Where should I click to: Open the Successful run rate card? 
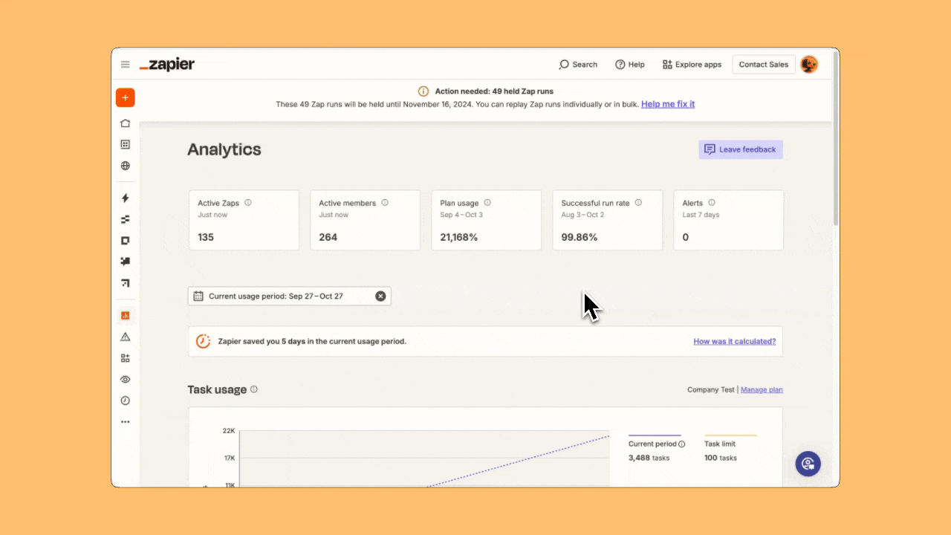[607, 220]
